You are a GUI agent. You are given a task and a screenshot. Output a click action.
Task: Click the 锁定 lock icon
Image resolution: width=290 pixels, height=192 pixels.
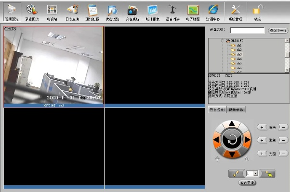click(x=257, y=12)
